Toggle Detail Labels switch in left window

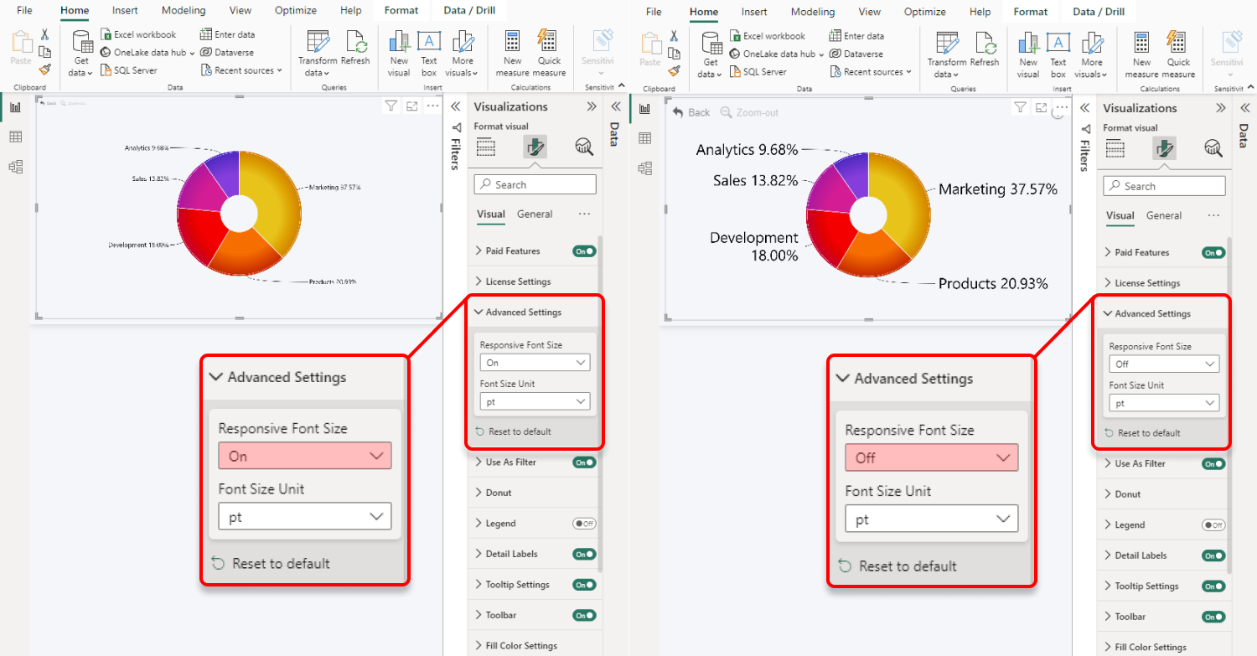[x=584, y=554]
